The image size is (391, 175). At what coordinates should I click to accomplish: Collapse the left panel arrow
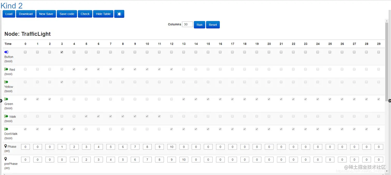(1, 101)
